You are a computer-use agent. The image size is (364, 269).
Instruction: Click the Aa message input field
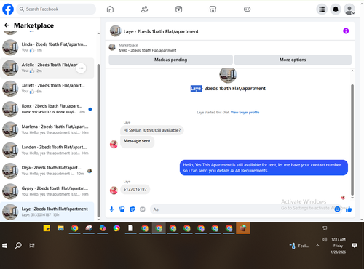coord(242,209)
